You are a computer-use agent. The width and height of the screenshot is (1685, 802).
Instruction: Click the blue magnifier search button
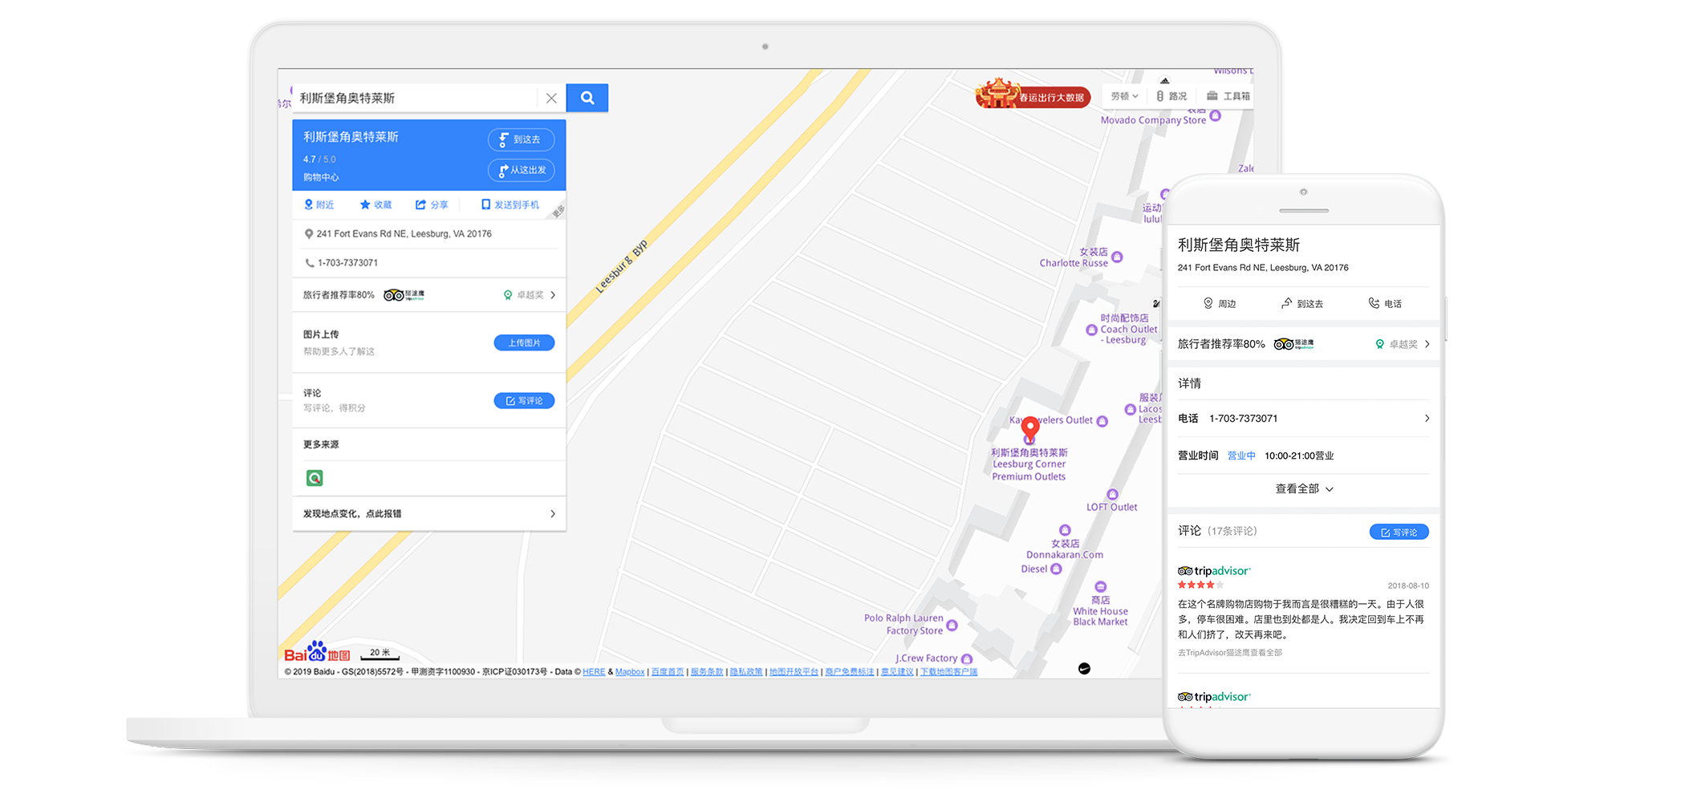(x=587, y=98)
